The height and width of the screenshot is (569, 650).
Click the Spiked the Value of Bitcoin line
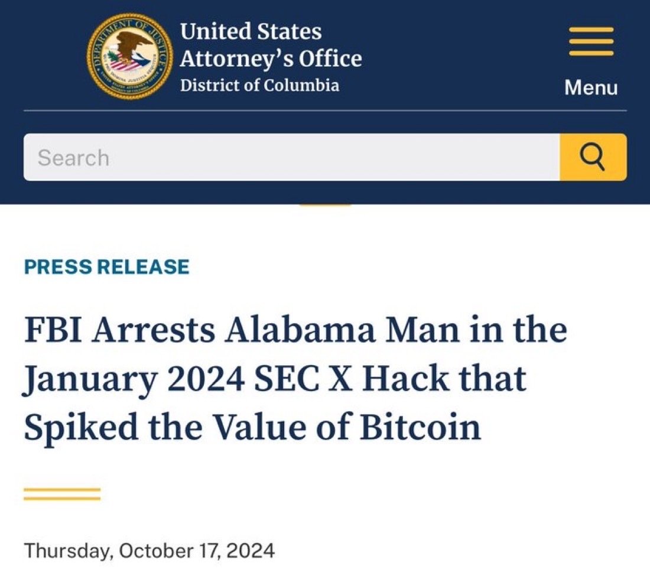click(x=252, y=427)
